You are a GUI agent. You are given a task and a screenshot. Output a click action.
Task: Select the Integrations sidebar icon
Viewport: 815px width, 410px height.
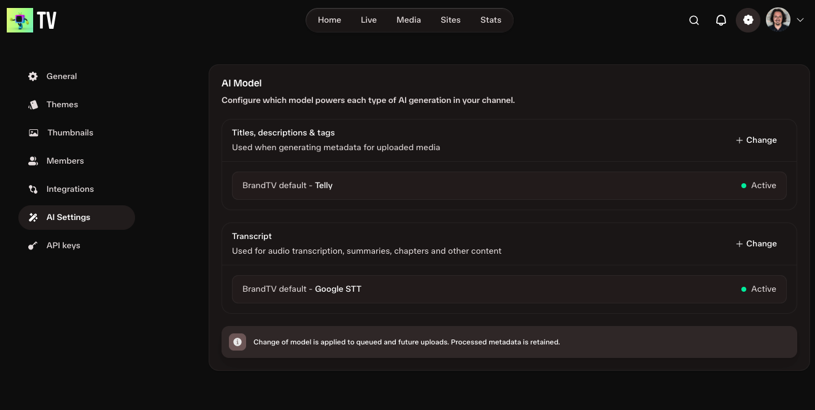pos(33,189)
